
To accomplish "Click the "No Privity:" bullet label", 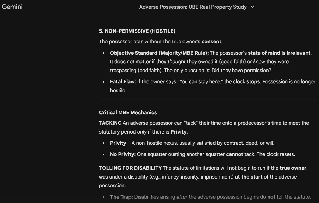I will coord(123,154).
